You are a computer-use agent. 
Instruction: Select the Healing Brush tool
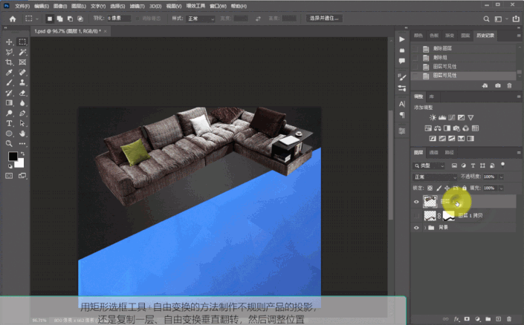tap(22, 73)
